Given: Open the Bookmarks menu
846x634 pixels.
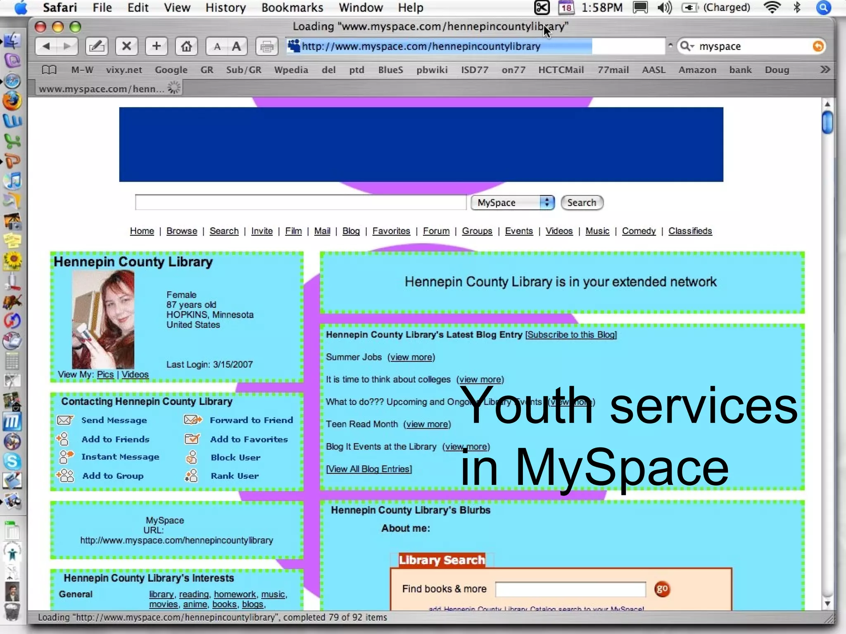Looking at the screenshot, I should pos(292,8).
